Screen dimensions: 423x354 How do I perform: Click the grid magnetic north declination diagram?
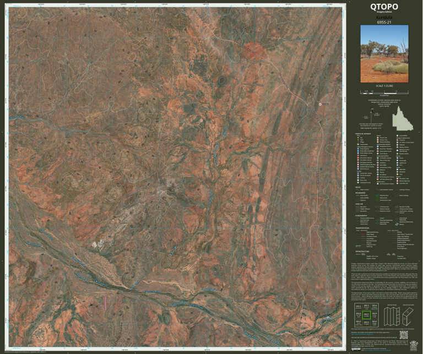371,116
